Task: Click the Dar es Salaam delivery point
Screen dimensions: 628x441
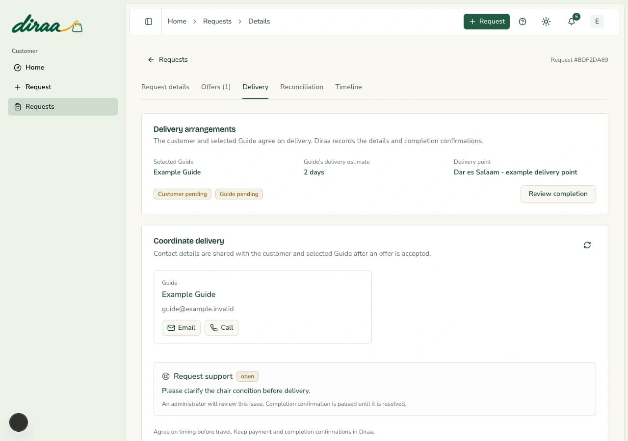Action: click(516, 172)
